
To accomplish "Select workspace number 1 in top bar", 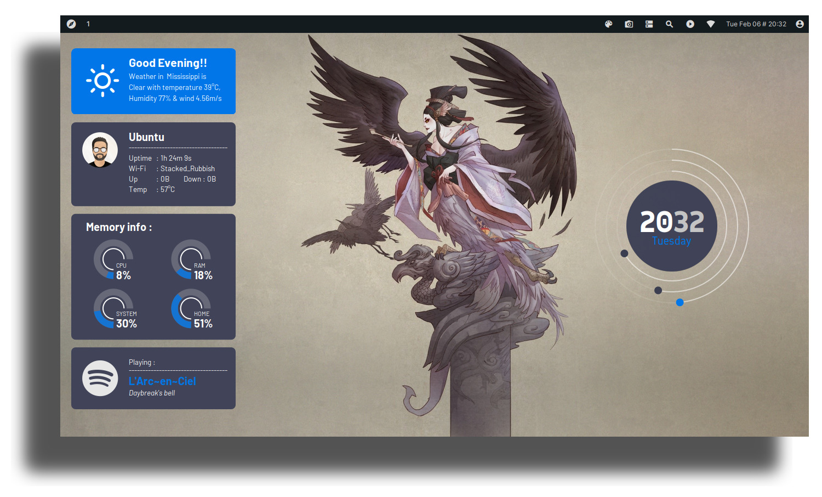I will tap(88, 24).
